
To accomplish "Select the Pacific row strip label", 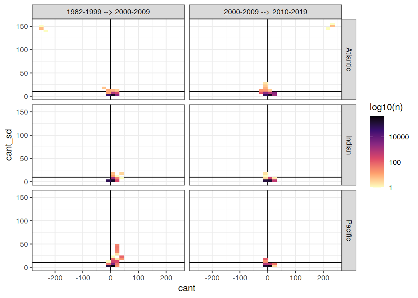I will pyautogui.click(x=349, y=230).
